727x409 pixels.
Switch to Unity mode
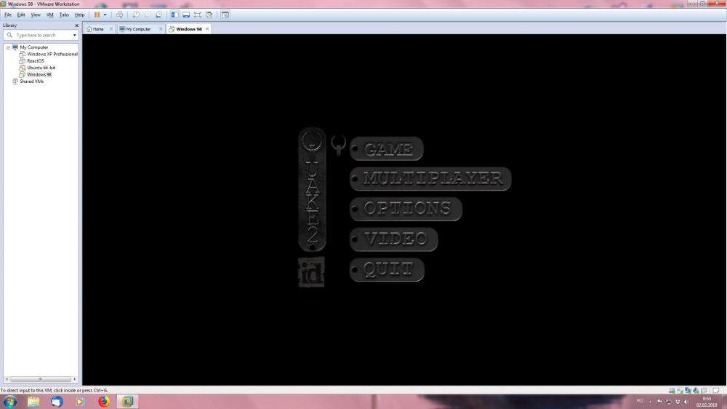[x=209, y=15]
